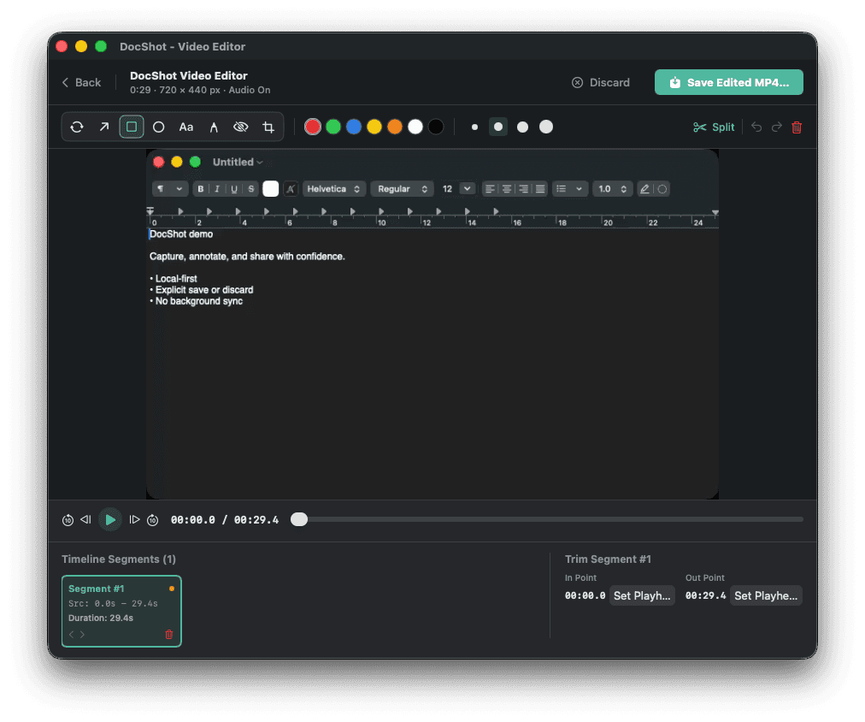Select the Crop tool
865x722 pixels.
pyautogui.click(x=268, y=127)
